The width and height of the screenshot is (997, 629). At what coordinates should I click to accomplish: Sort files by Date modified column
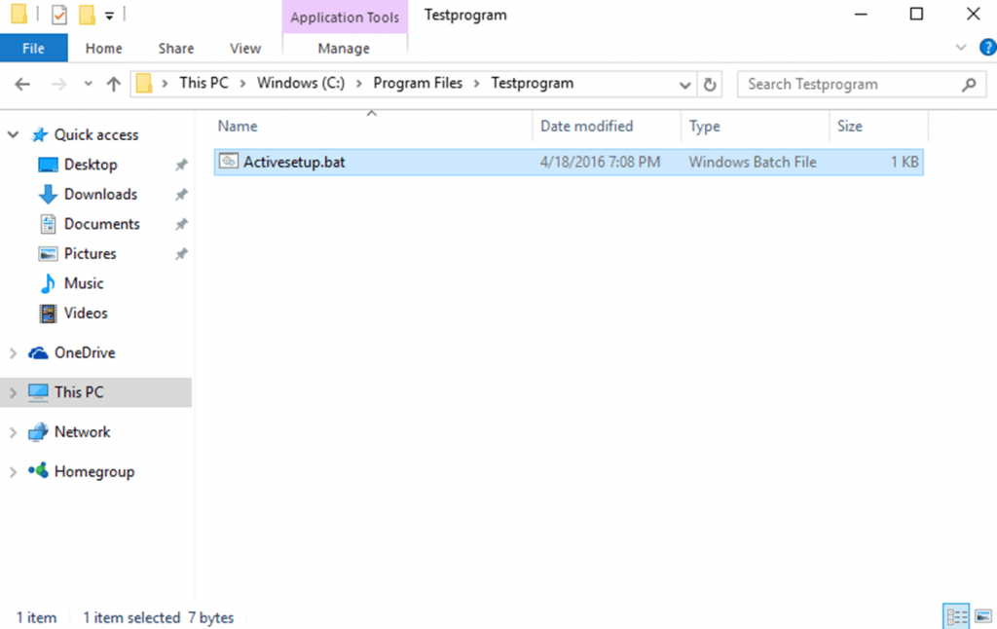tap(586, 126)
